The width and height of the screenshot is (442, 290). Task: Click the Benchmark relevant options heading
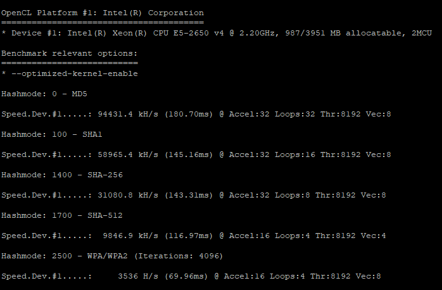click(x=70, y=54)
